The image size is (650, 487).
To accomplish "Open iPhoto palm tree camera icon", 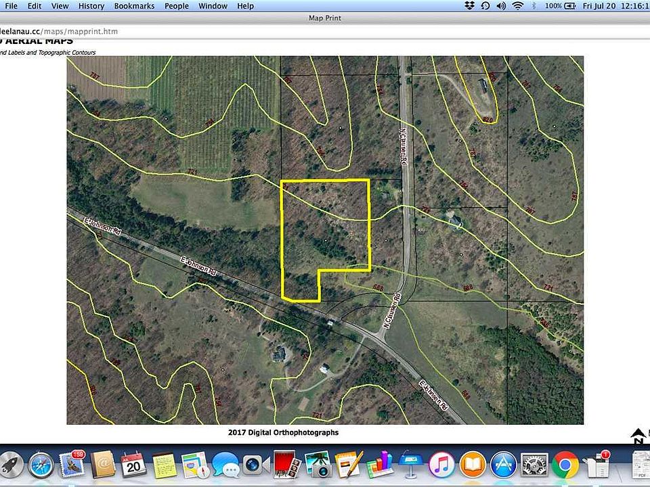I will coord(318,465).
